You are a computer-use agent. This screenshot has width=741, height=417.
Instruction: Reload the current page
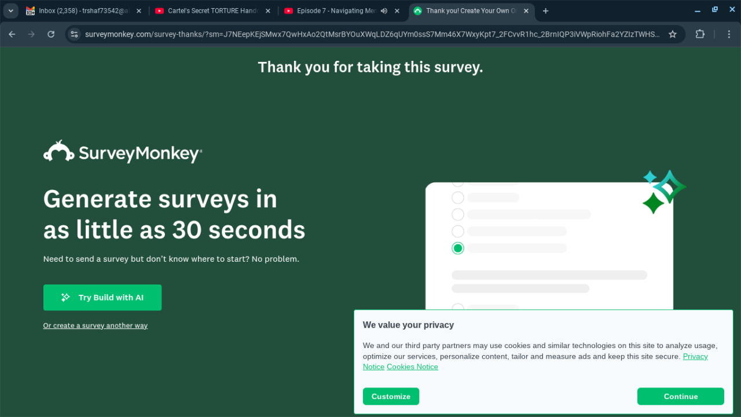(x=51, y=34)
